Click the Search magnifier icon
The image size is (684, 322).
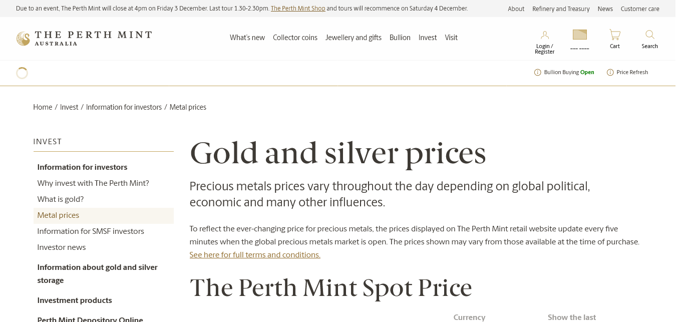649,35
